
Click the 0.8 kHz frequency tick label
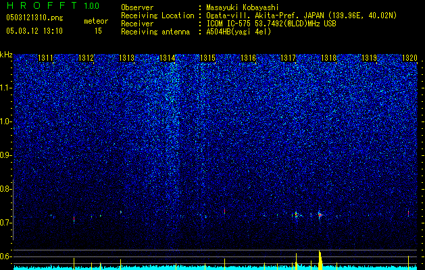(x=6, y=189)
